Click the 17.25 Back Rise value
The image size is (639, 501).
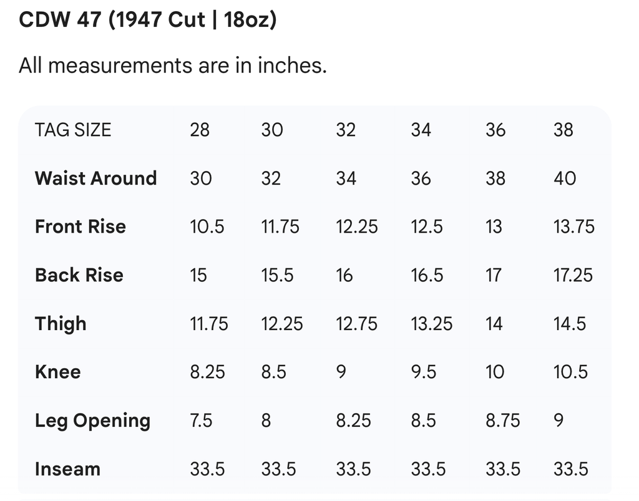[573, 275]
